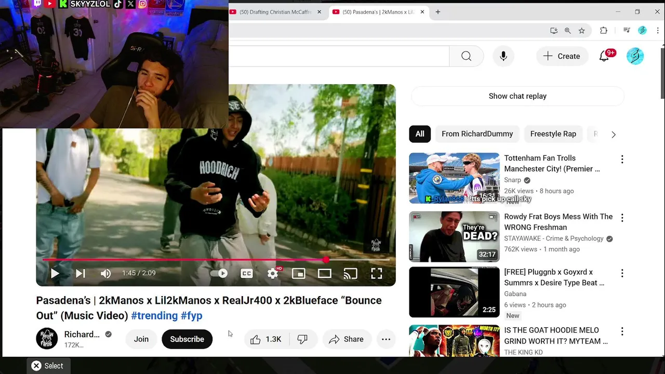Open RichardDummy channel avatar
665x374 pixels.
47,339
